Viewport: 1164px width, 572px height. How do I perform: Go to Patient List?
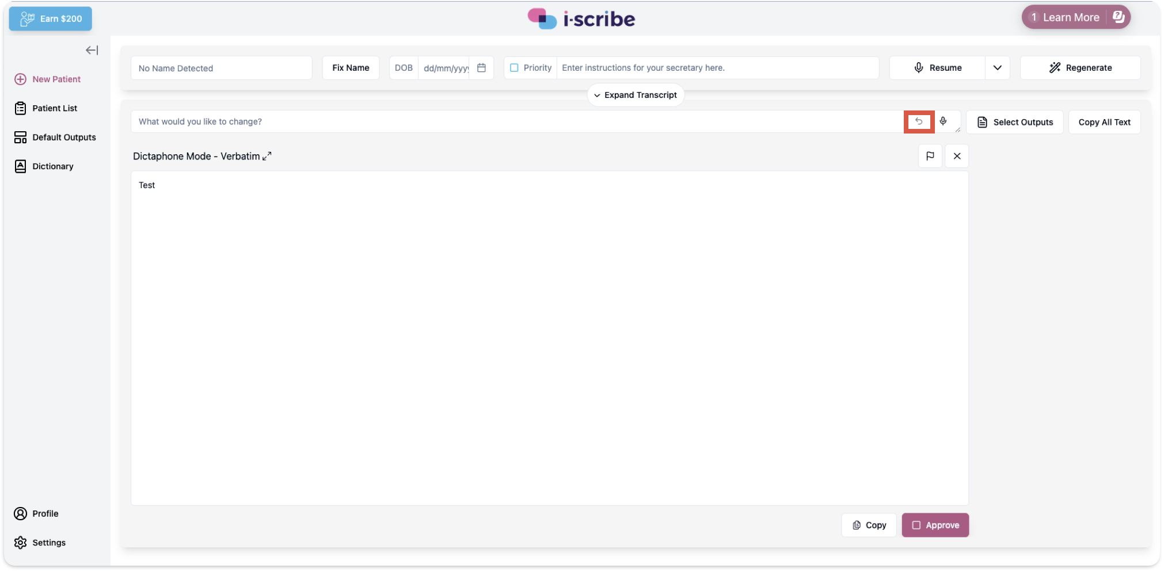pyautogui.click(x=46, y=108)
